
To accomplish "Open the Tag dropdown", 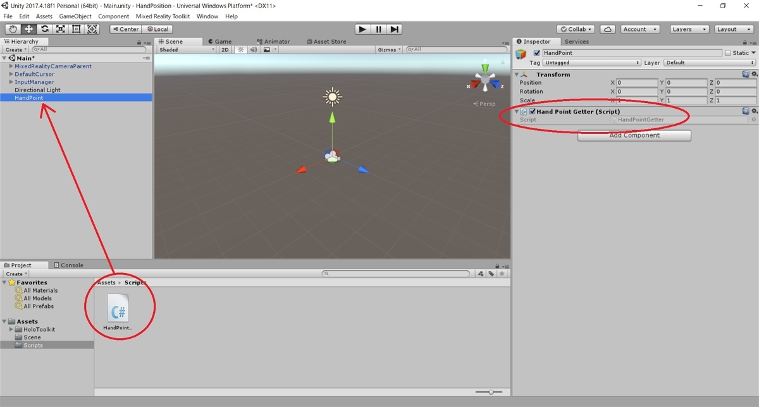I will [592, 63].
